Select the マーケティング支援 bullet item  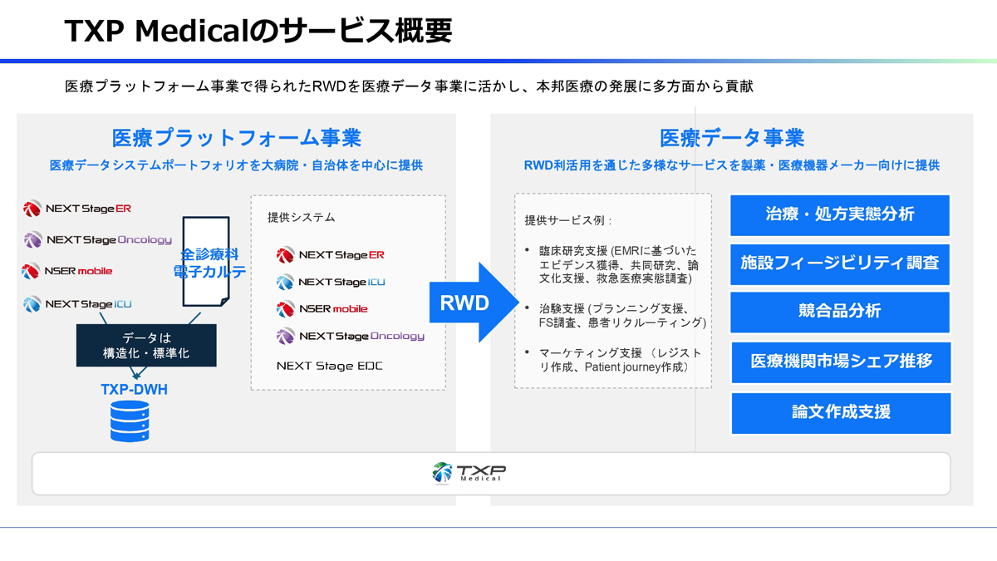614,360
